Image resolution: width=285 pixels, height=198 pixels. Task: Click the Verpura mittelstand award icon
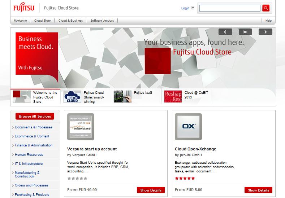[81, 127]
